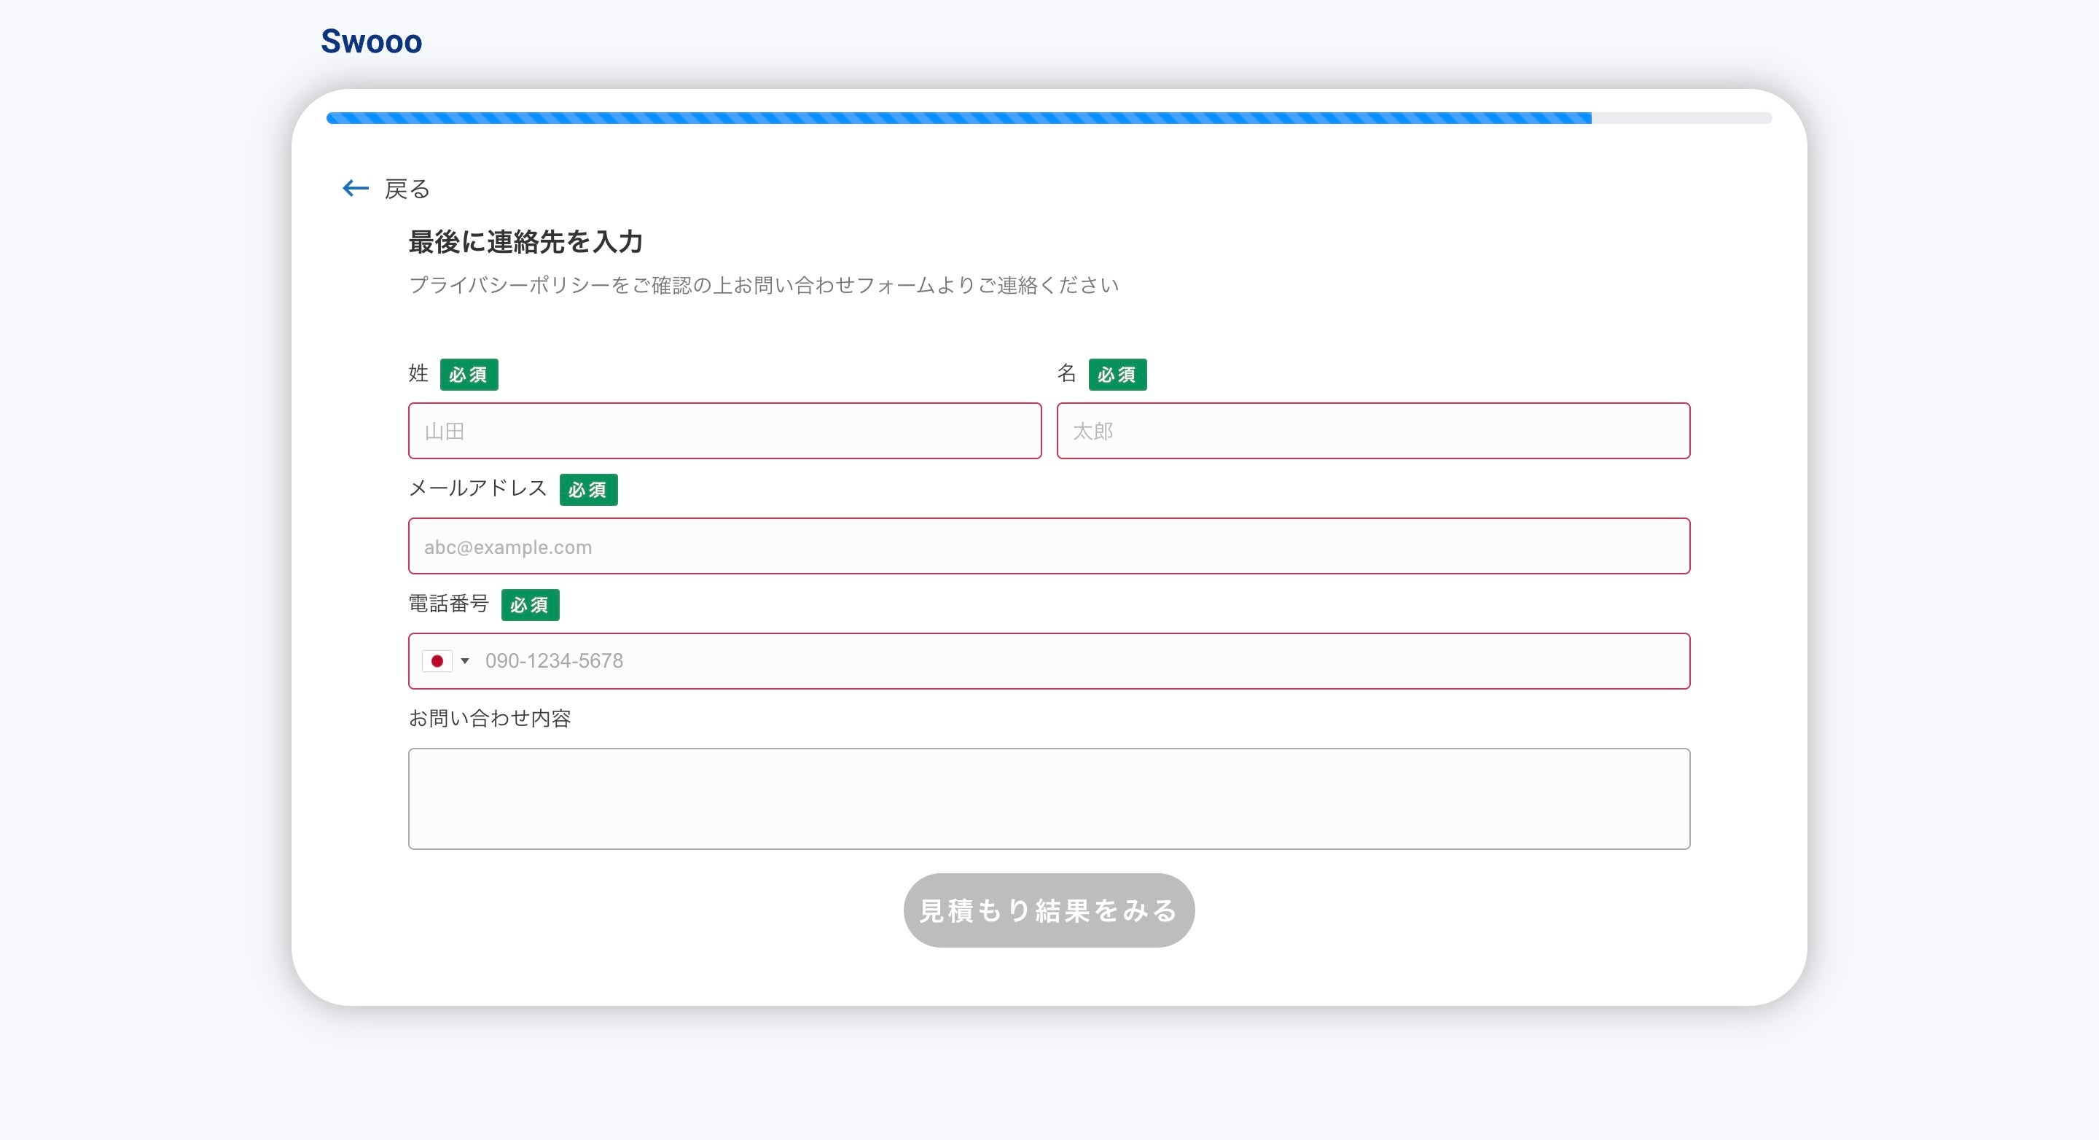Screen dimensions: 2099x1140
Task: Click the 必須 badge beside 姓
Action: point(469,375)
